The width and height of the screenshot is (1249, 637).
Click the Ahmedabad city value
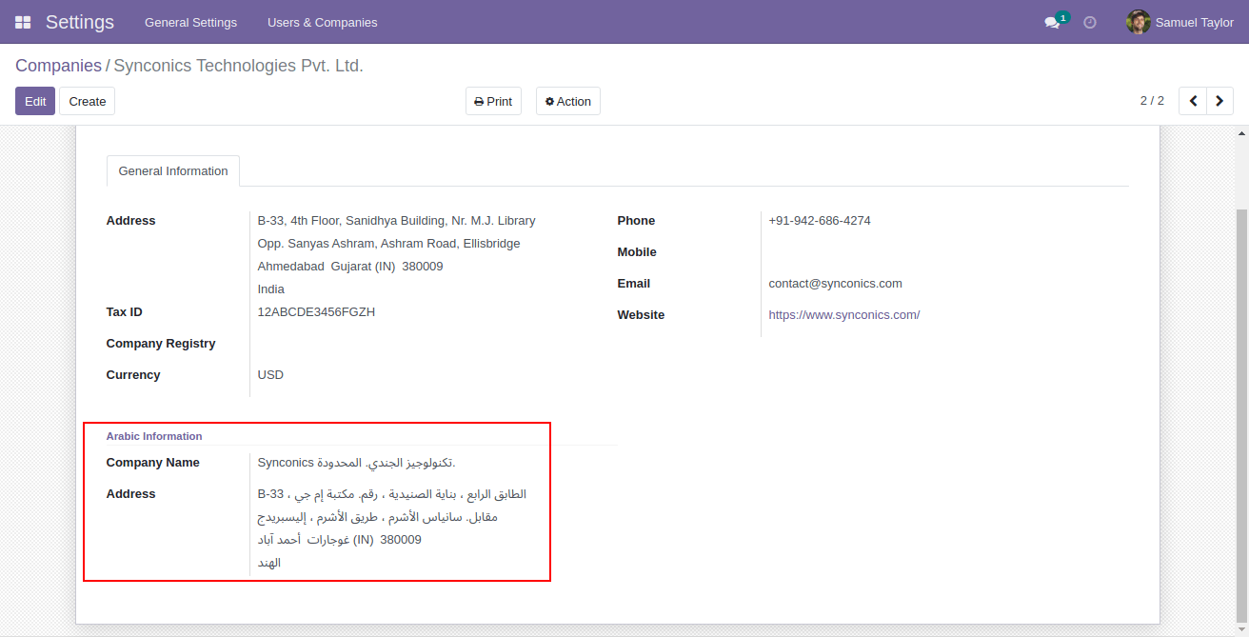(x=290, y=267)
